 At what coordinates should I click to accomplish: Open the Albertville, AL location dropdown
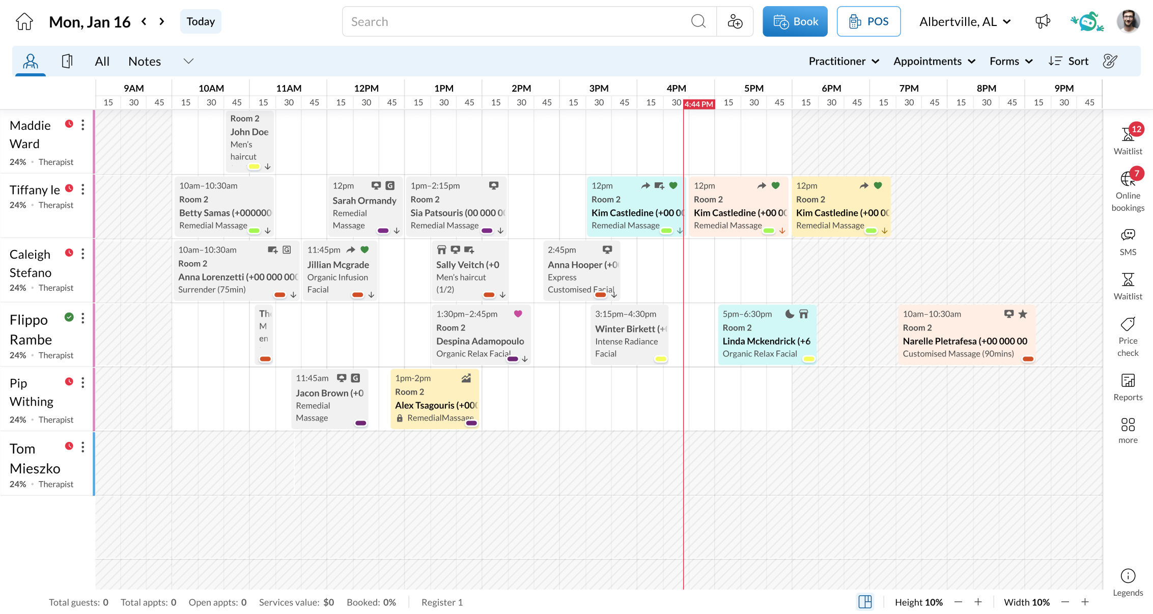pyautogui.click(x=965, y=21)
